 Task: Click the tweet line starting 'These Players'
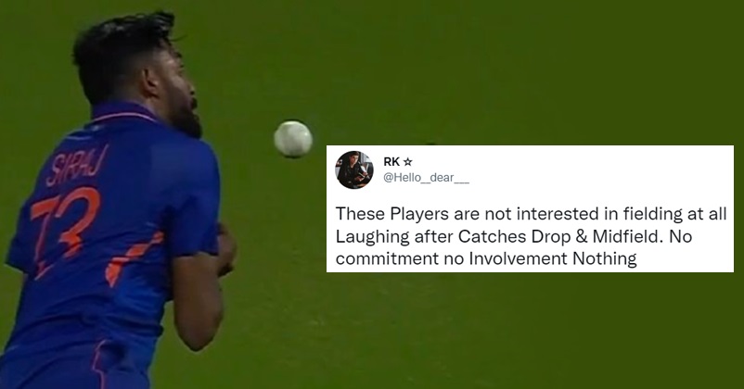[x=531, y=214]
